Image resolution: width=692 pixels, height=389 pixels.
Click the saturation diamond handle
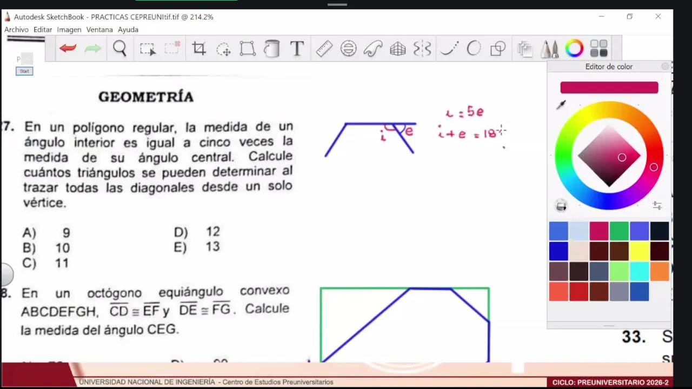pos(622,157)
